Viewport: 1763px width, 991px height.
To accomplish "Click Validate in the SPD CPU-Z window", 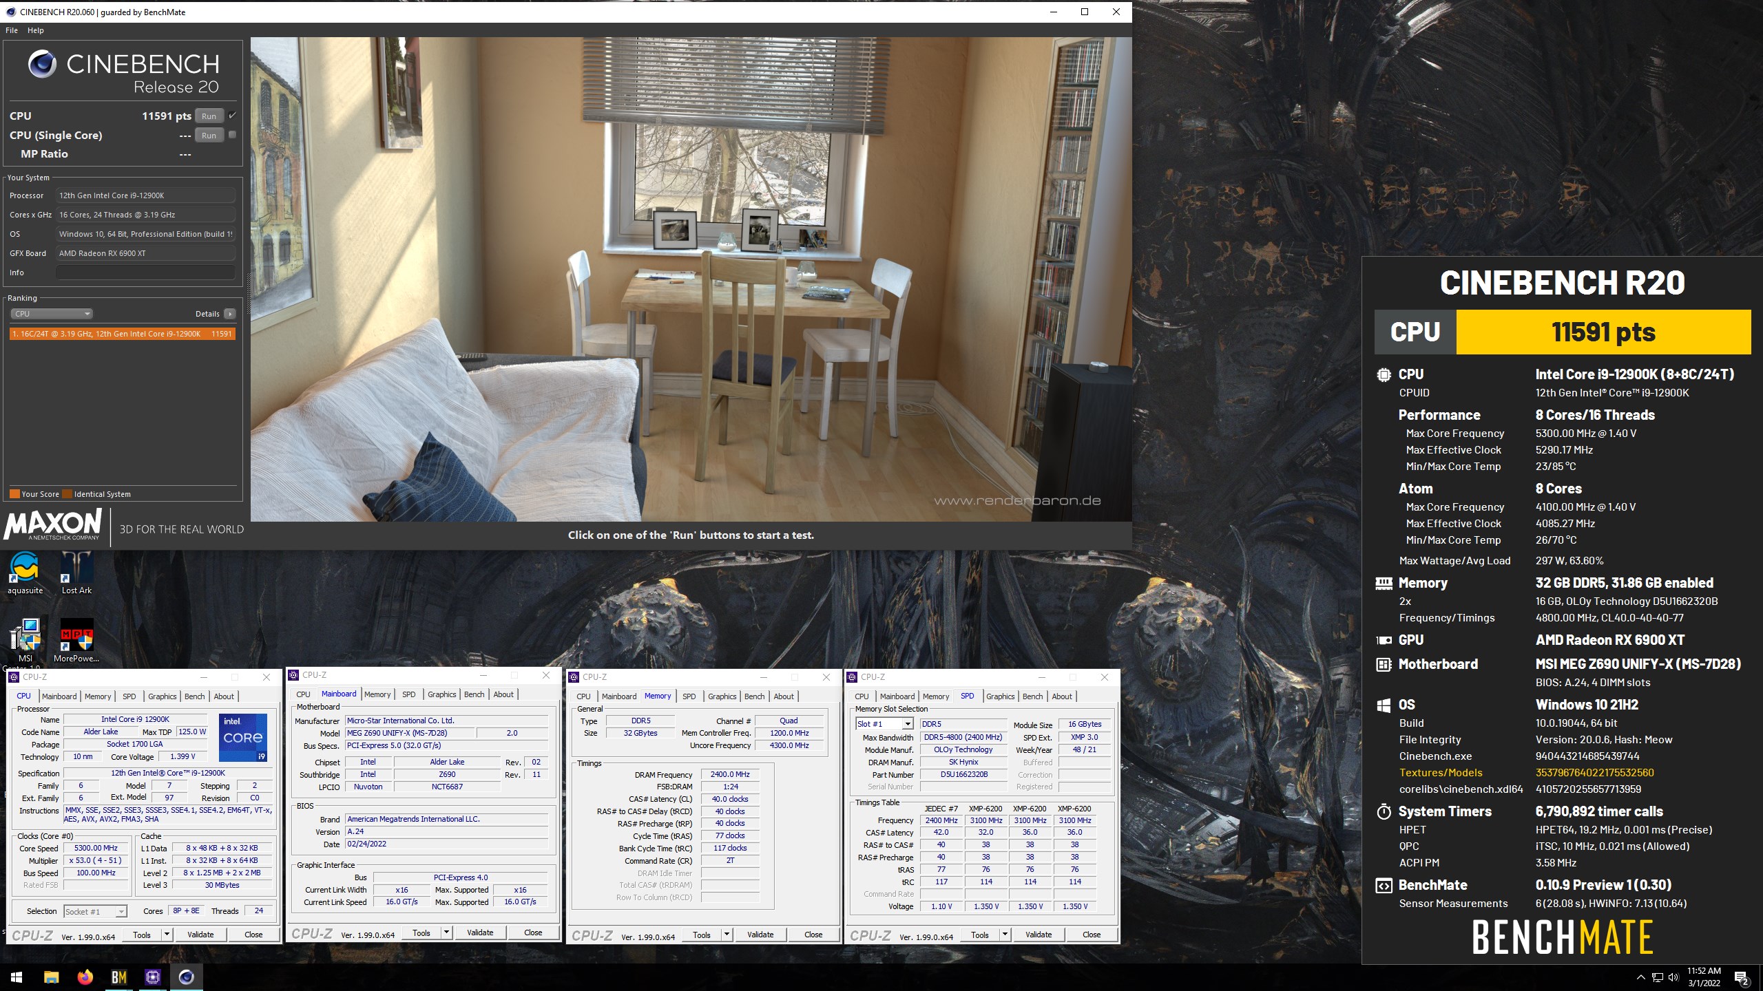I will [x=1039, y=935].
